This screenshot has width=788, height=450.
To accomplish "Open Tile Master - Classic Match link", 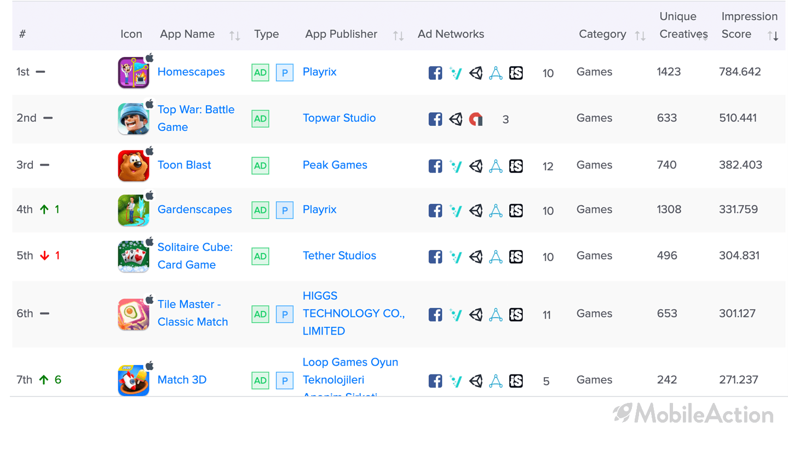I will click(193, 313).
